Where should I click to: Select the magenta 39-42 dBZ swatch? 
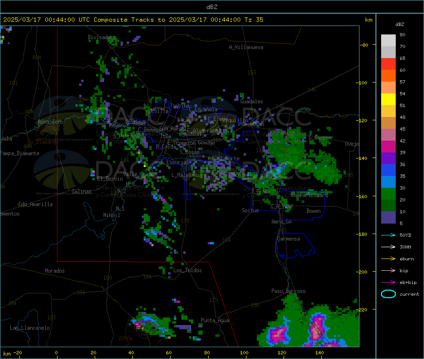(388, 146)
